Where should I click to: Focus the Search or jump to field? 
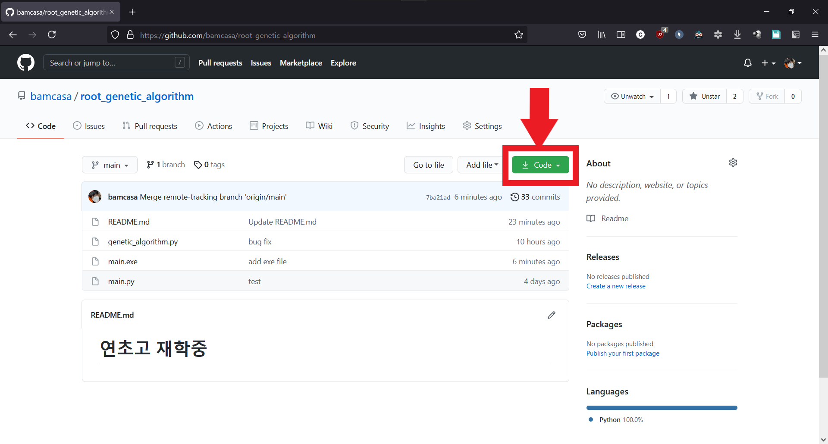coord(116,63)
